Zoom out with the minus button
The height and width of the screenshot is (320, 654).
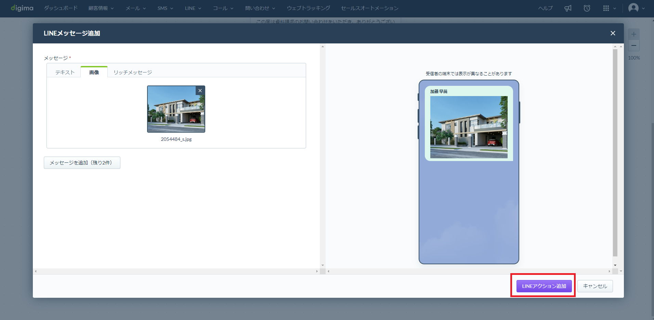point(634,45)
